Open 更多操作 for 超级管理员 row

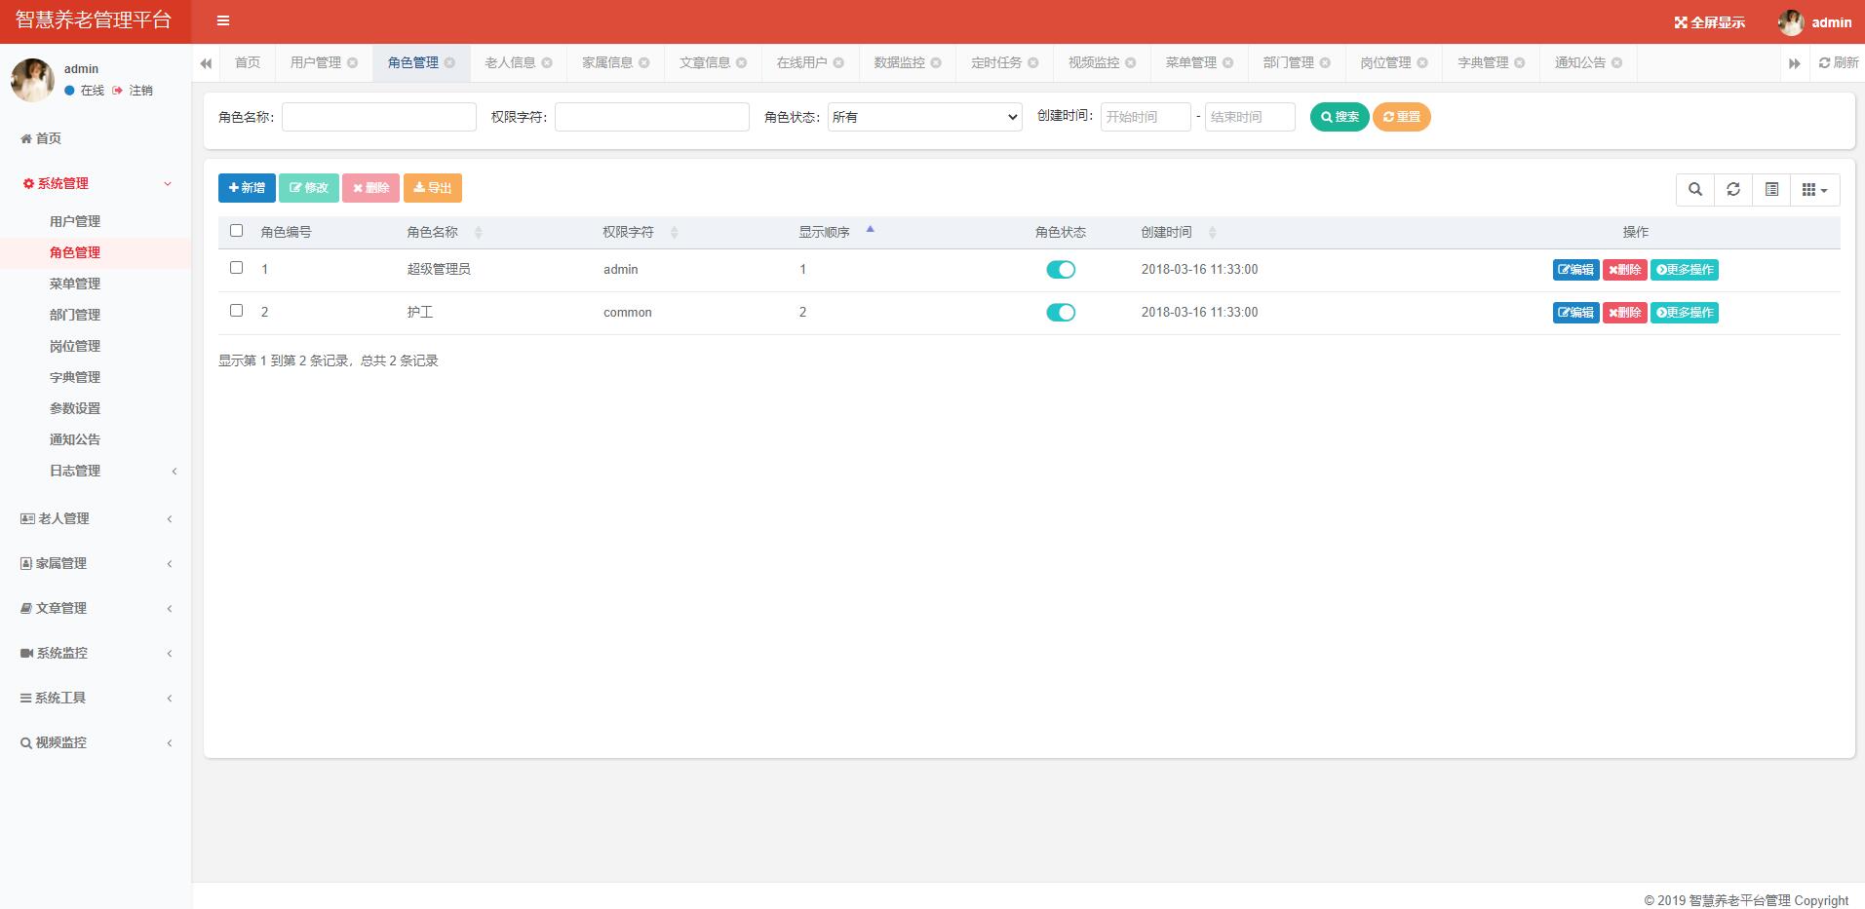[x=1685, y=270]
